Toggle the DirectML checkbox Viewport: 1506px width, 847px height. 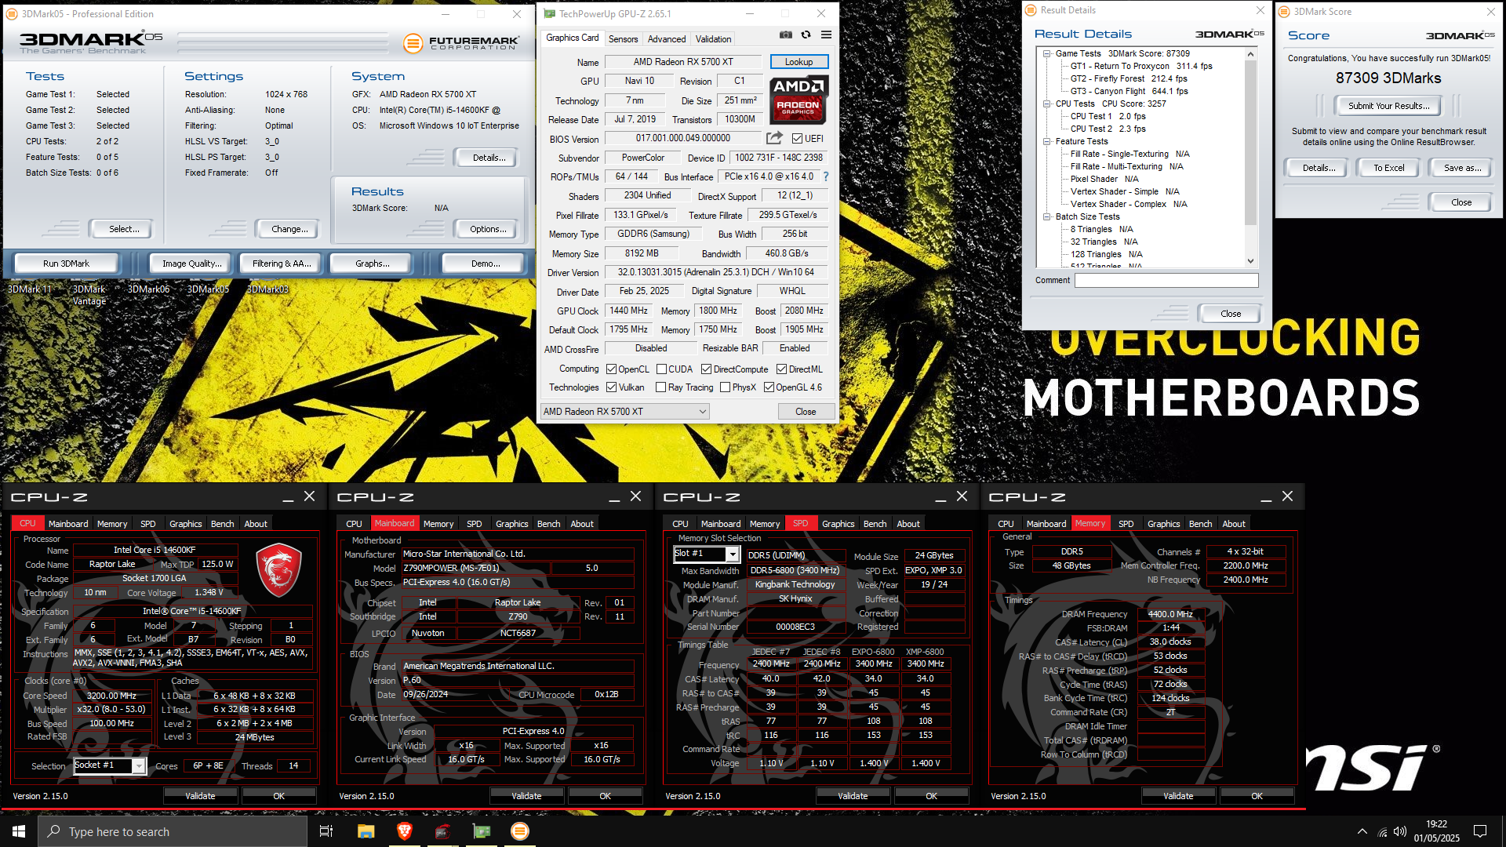(781, 369)
